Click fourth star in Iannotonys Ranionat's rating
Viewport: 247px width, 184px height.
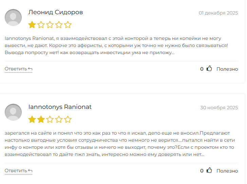pyautogui.click(x=59, y=119)
